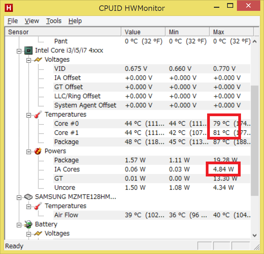Open the File menu
Image resolution: width=264 pixels, height=254 pixels.
[13, 21]
